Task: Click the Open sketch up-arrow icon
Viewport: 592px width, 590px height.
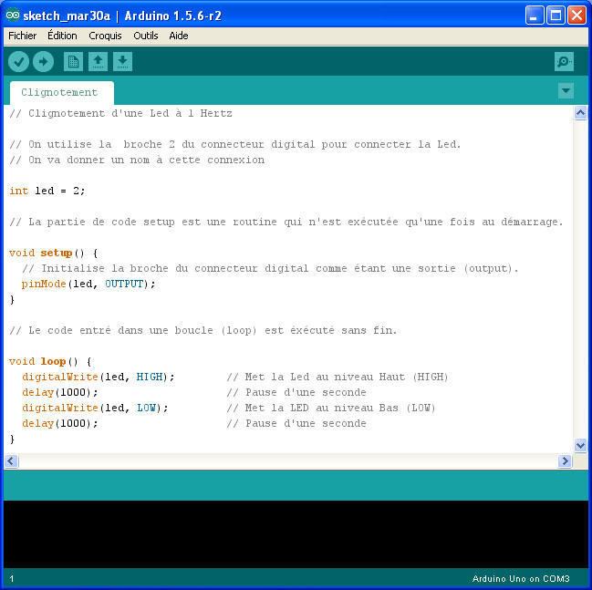Action: tap(98, 61)
